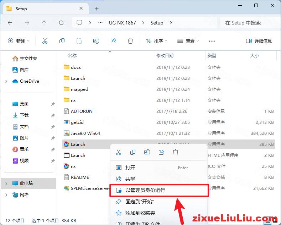Image resolution: width=281 pixels, height=225 pixels.
Task: Choose 打开 in the context menu
Action: coord(158,168)
